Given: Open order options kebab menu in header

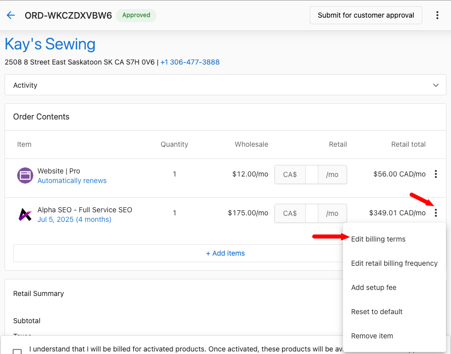Looking at the screenshot, I should [x=437, y=15].
